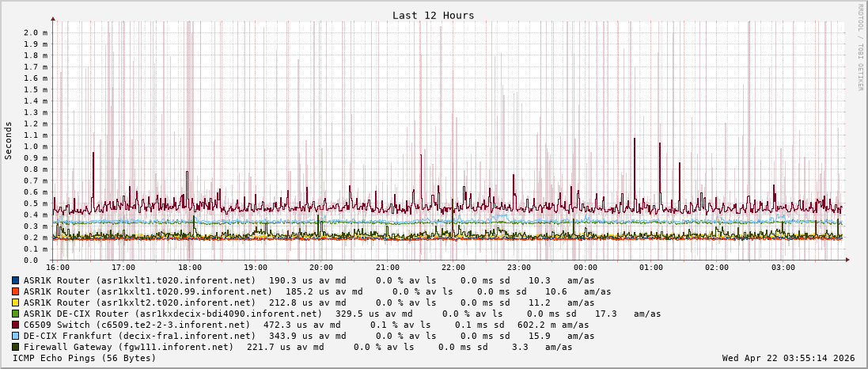Viewport: 868px width, 369px height.
Task: Click the RRDTOOL / TOBI OETIKER watermark
Action: pyautogui.click(x=860, y=48)
